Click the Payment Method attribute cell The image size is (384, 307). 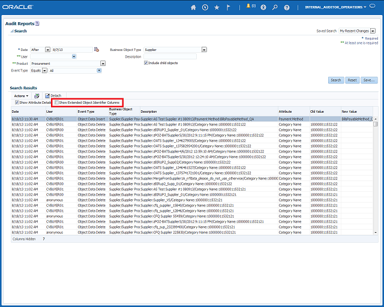point(293,119)
